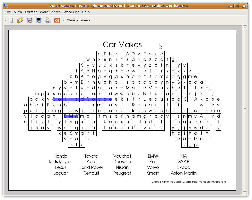Click the crossed-out BMW in word list
This screenshot has height=200, width=252.
[153, 156]
